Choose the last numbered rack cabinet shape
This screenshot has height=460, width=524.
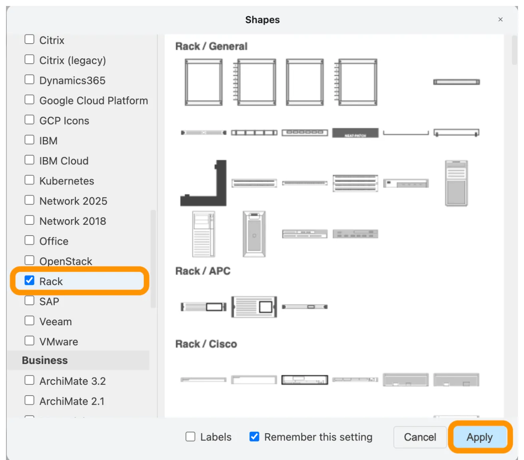(x=356, y=82)
